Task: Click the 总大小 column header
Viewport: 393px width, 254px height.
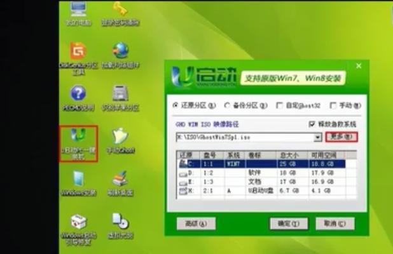Action: tap(292, 155)
